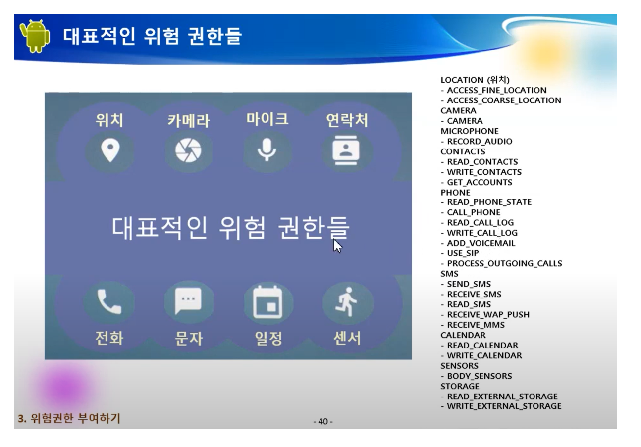
Task: Click the 위치 label text
Action: (109, 121)
